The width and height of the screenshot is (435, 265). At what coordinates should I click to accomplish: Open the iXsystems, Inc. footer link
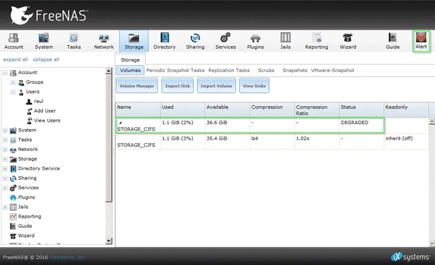[68, 257]
